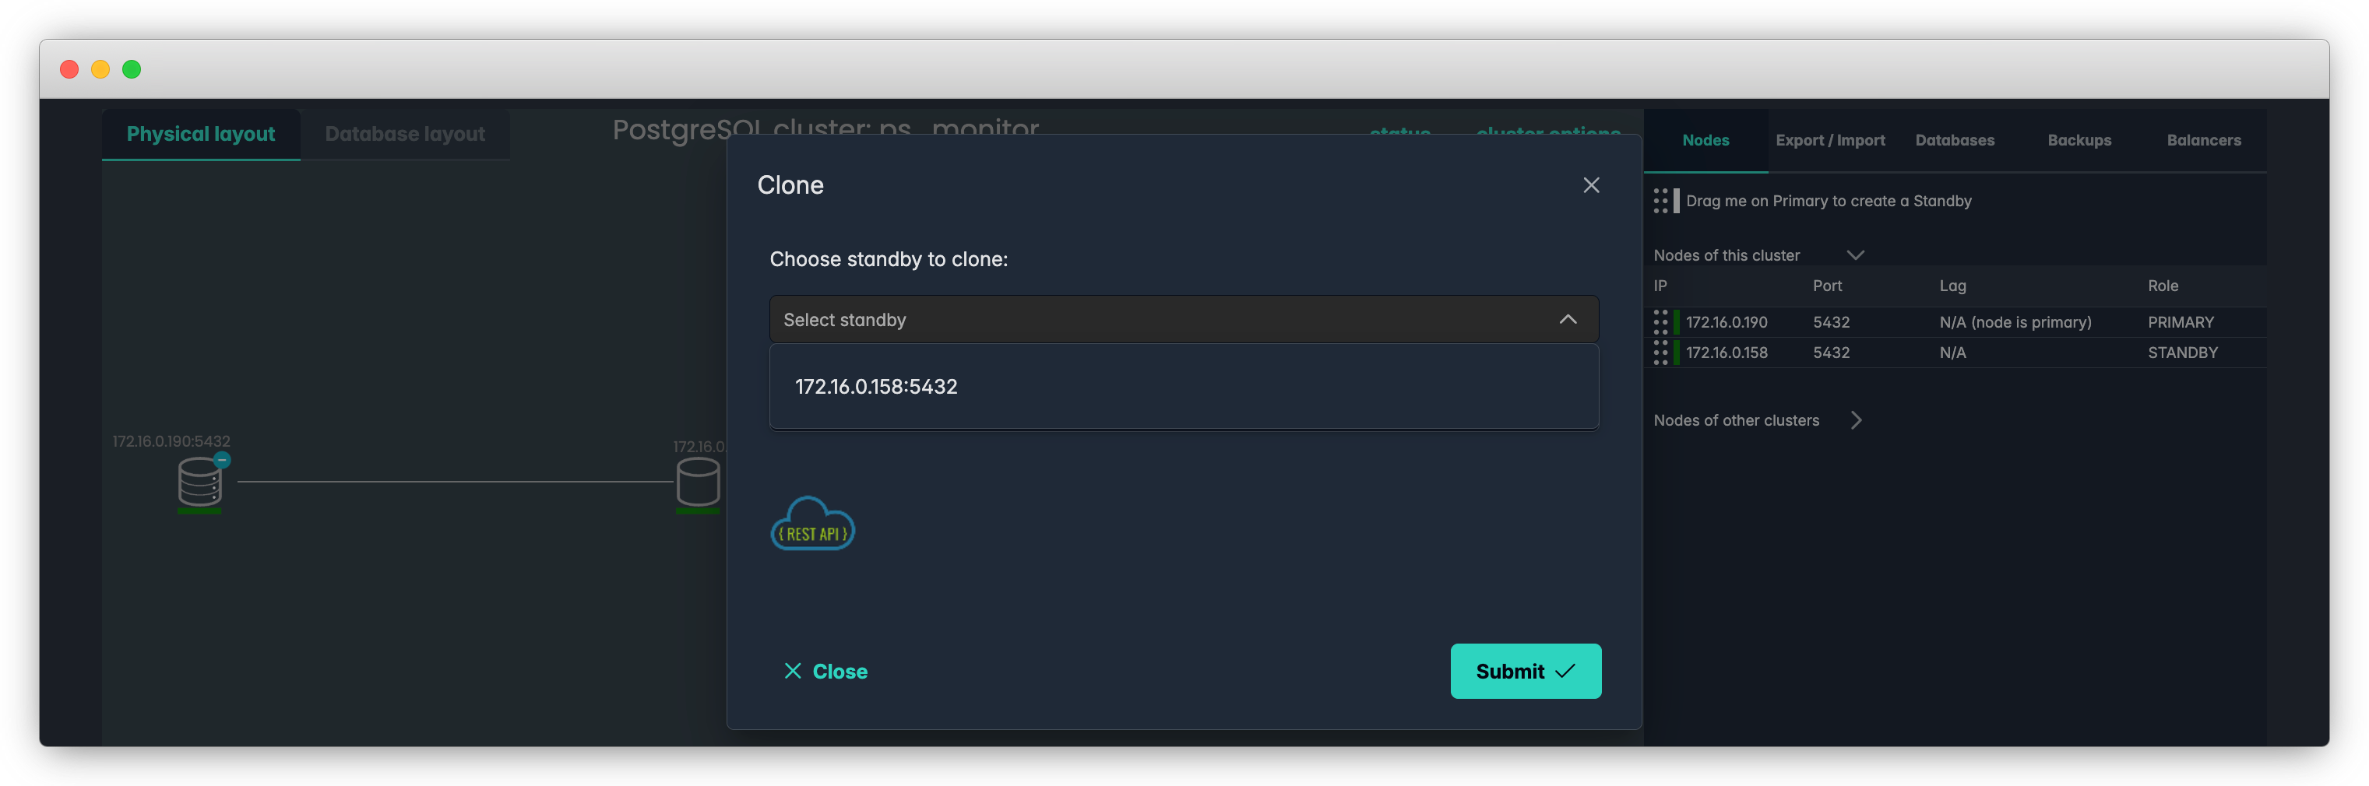Click the standby database cylinder icon
The image size is (2369, 786).
click(x=697, y=482)
